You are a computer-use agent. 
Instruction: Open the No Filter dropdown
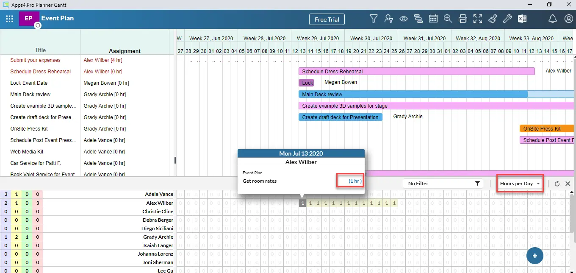coord(443,184)
